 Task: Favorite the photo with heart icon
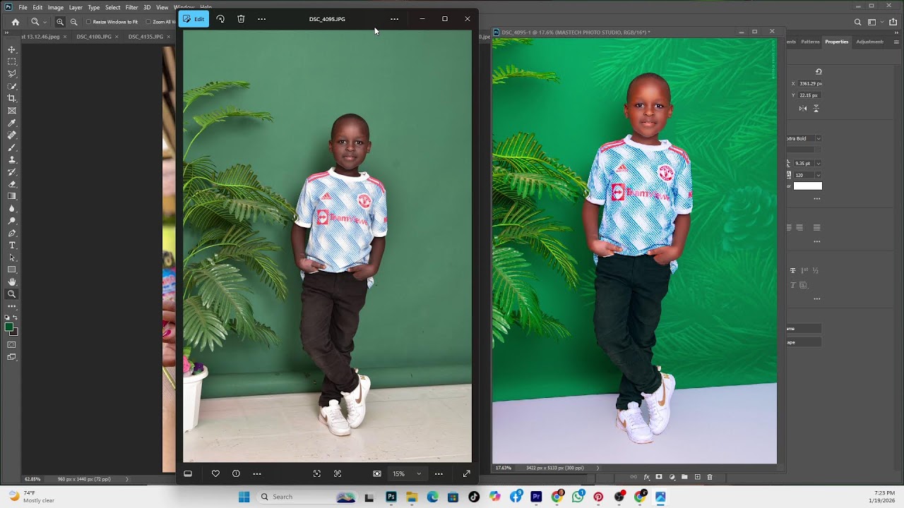(215, 473)
